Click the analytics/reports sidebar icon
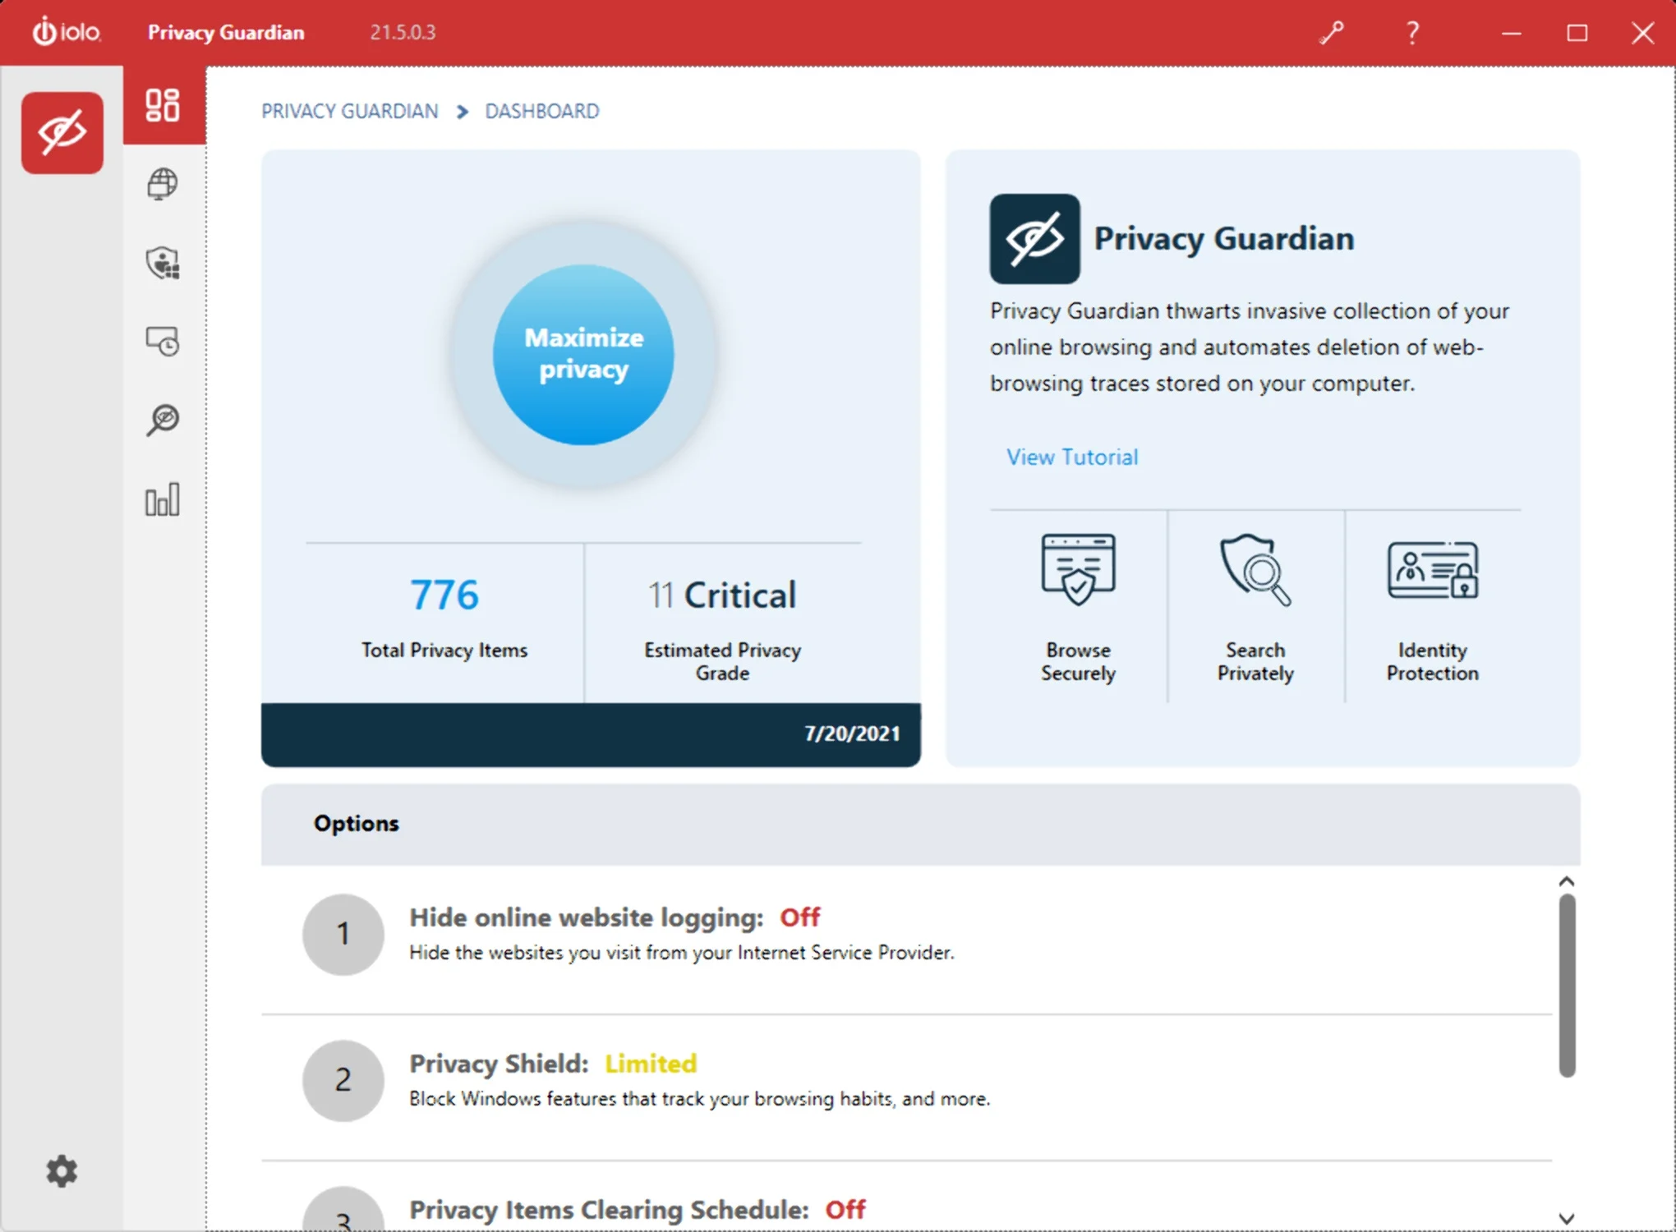Image resolution: width=1676 pixels, height=1232 pixels. [x=161, y=499]
